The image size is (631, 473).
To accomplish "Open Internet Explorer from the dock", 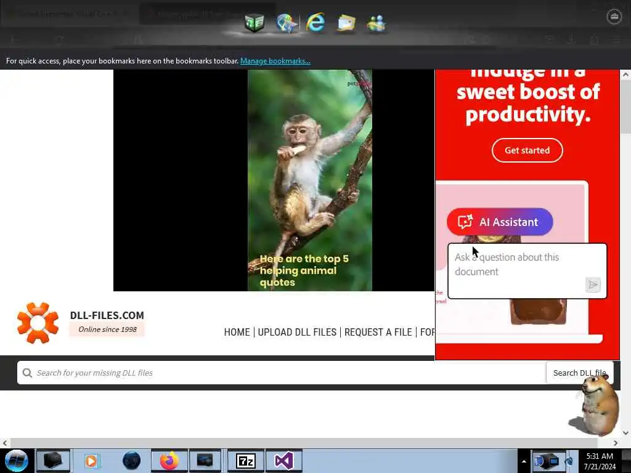I will coord(315,22).
